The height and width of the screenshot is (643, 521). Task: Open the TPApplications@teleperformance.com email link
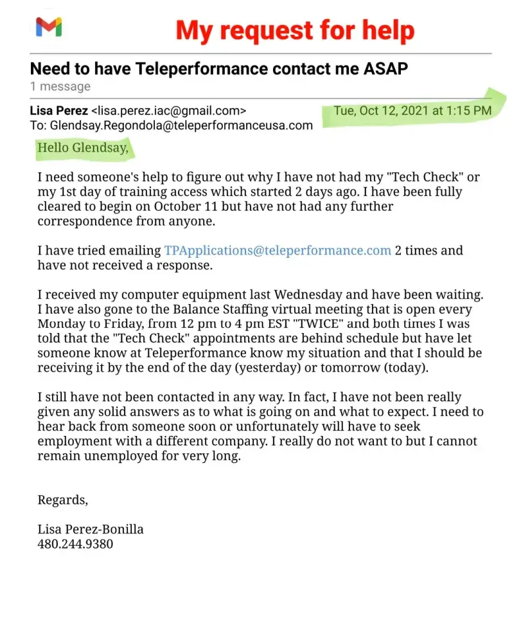(278, 250)
